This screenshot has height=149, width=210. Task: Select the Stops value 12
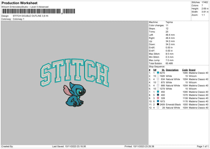[167, 28]
